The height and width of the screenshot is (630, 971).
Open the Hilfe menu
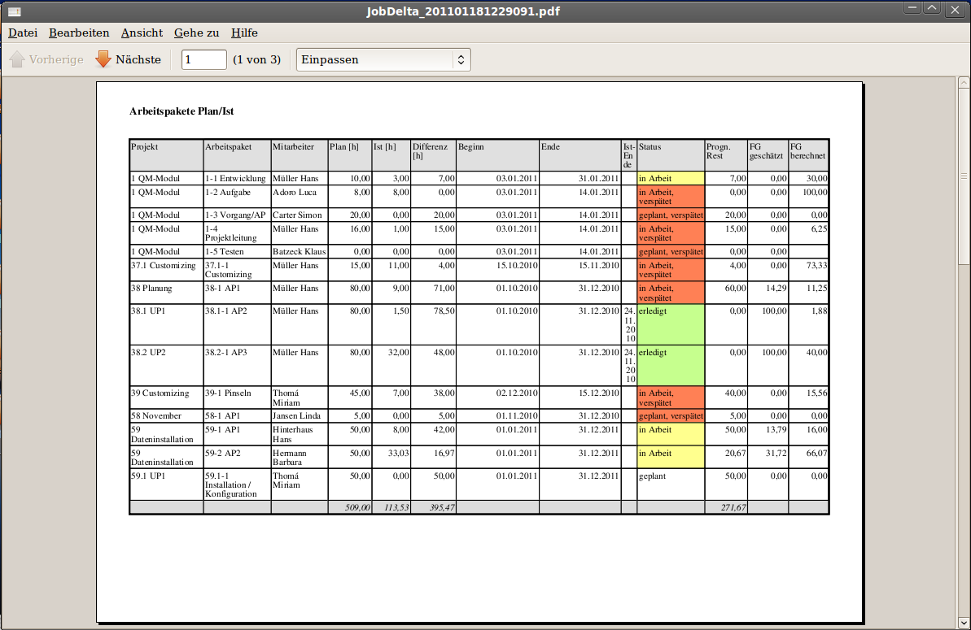[244, 33]
